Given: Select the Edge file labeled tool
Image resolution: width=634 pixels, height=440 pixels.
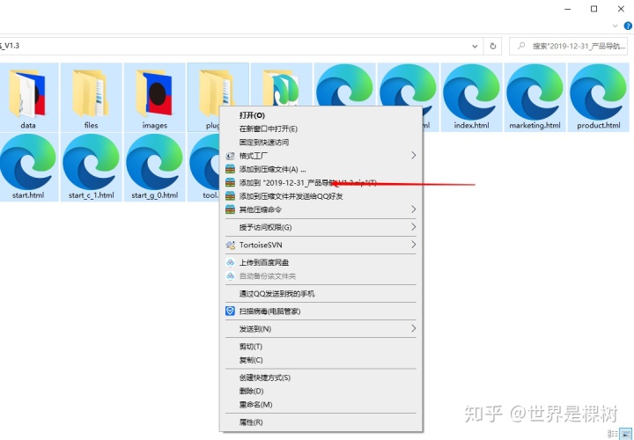Looking at the screenshot, I should (204, 167).
